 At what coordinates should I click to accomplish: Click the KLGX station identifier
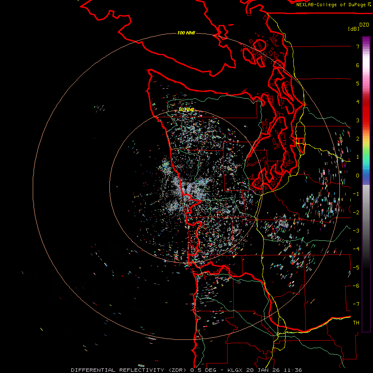[x=235, y=370]
